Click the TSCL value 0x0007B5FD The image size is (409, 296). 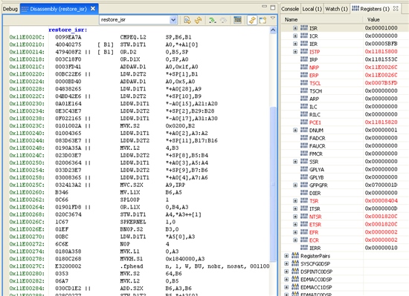tap(381, 83)
